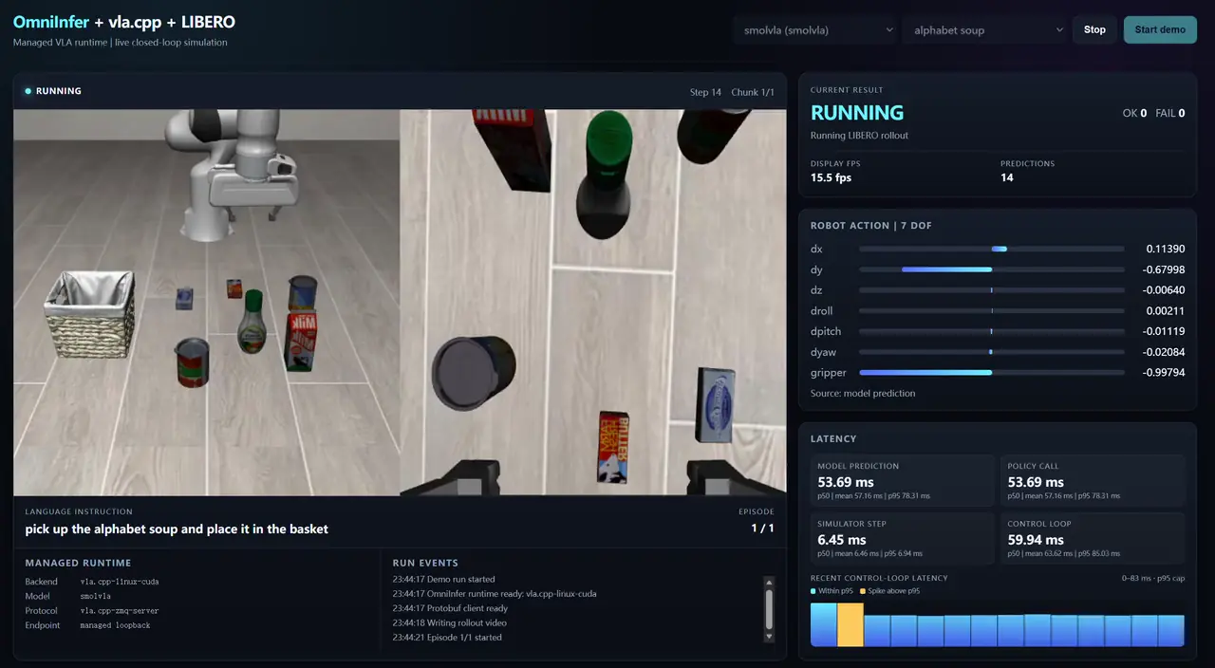Click the dz action bar
The height and width of the screenshot is (668, 1215).
tap(992, 290)
